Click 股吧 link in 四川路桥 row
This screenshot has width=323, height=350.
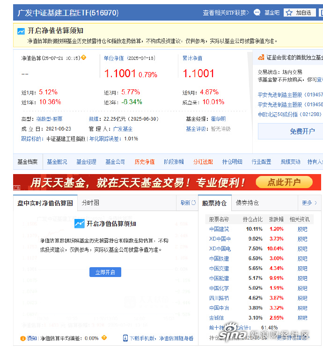(302, 298)
